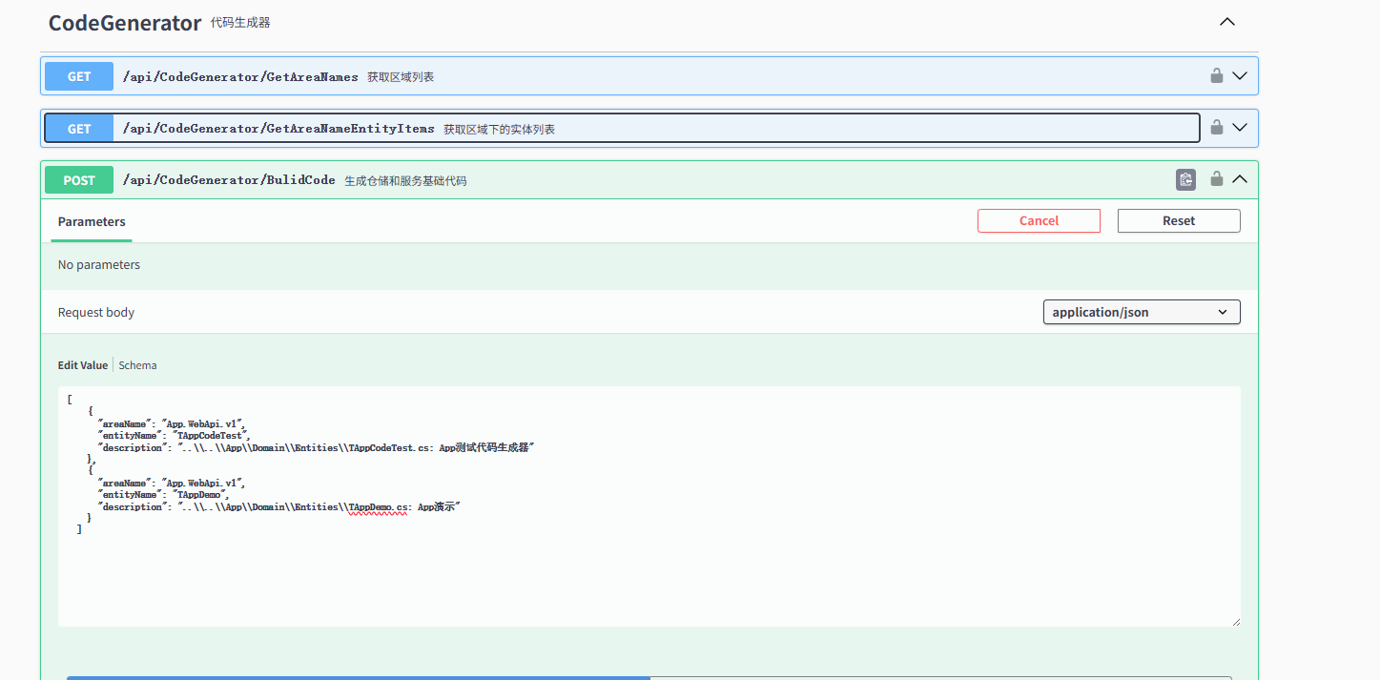The height and width of the screenshot is (680, 1380).
Task: Copy the BulidCode path with the clipboard icon
Action: 1185,179
